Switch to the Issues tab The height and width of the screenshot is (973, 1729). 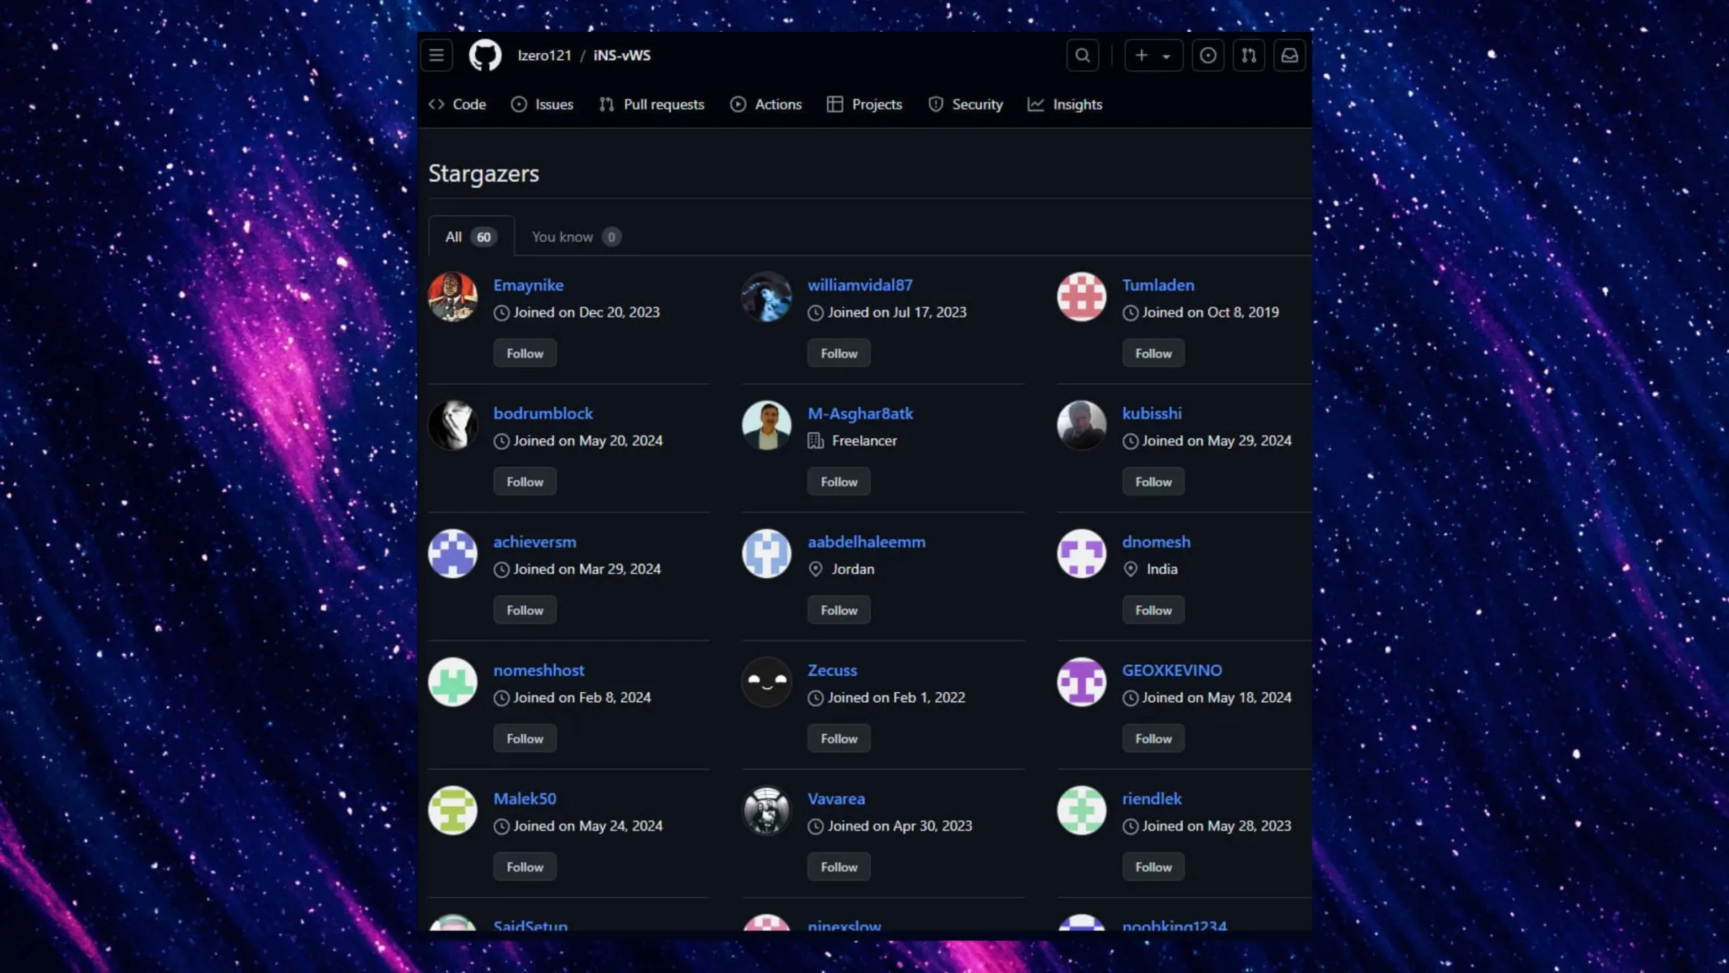coord(542,104)
